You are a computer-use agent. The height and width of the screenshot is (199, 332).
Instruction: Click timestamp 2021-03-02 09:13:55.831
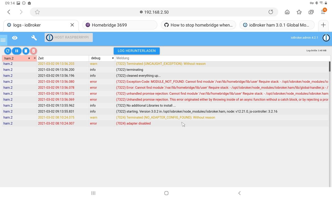(56, 111)
